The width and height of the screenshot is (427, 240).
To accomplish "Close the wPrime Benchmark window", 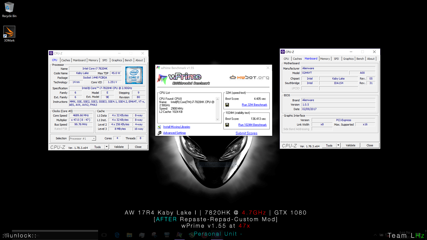I will tap(268, 68).
